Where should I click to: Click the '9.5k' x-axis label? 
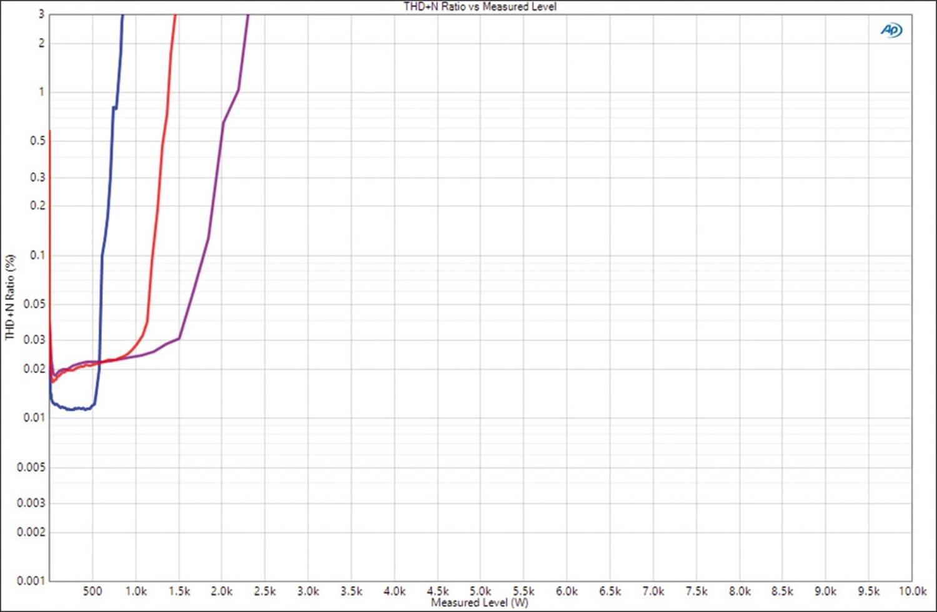click(x=868, y=591)
